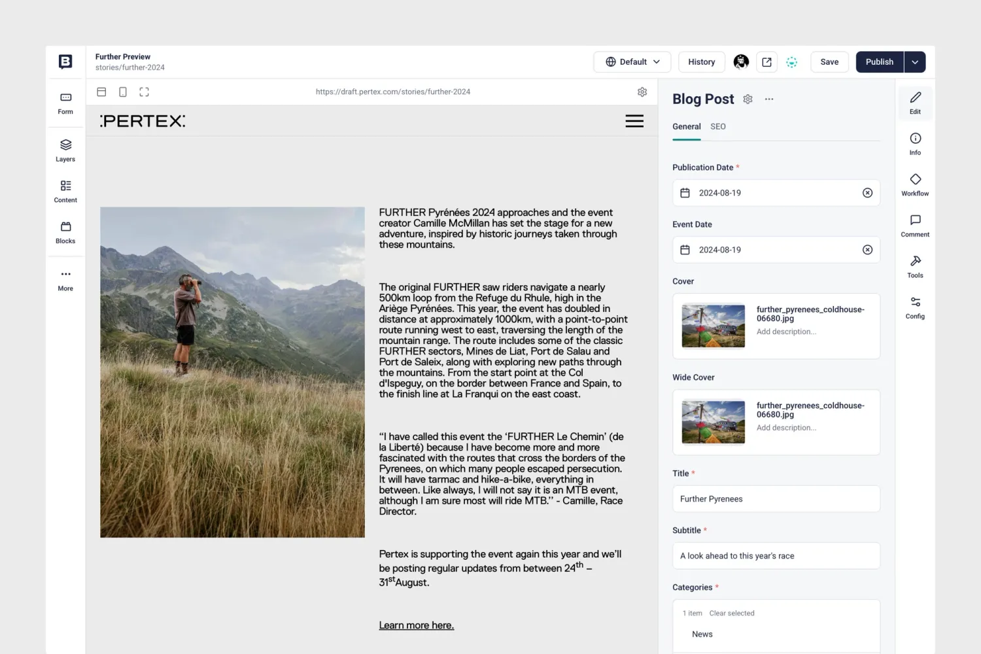This screenshot has width=981, height=654.
Task: Select the Cover image thumbnail
Action: pos(713,326)
